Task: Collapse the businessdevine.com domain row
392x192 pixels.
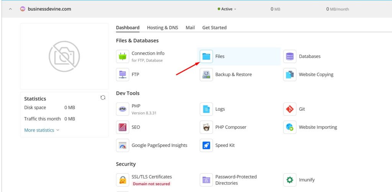Action: (x=10, y=9)
